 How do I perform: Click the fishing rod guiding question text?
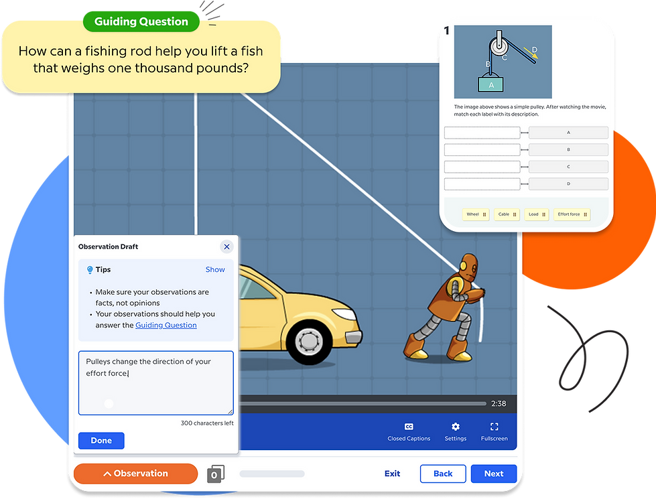click(141, 60)
